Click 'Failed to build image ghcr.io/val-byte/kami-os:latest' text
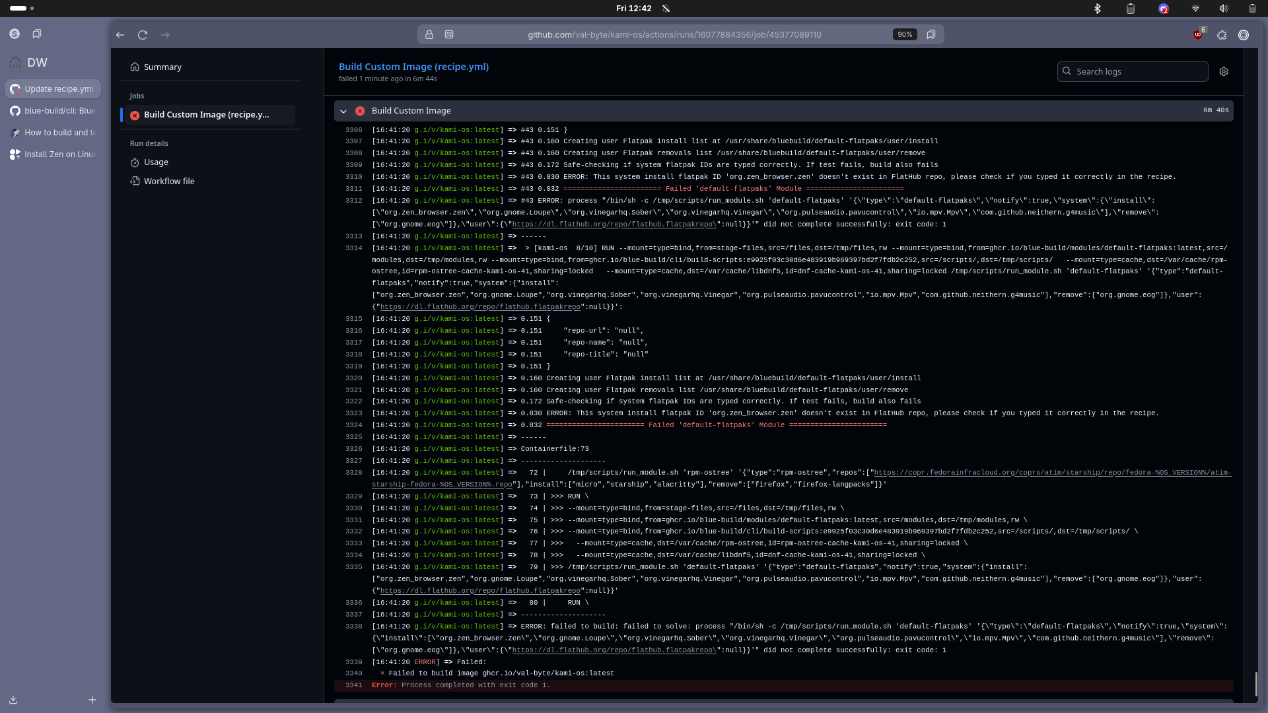Image resolution: width=1268 pixels, height=713 pixels. tap(501, 673)
